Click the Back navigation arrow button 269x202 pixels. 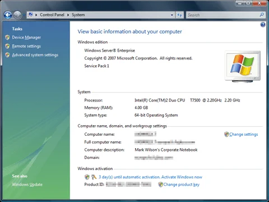click(x=8, y=15)
